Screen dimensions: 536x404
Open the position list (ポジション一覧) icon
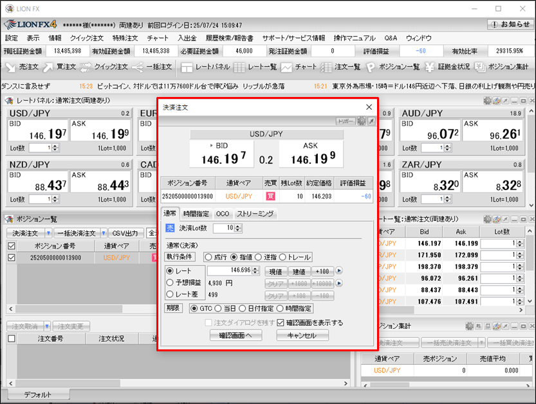(x=371, y=66)
